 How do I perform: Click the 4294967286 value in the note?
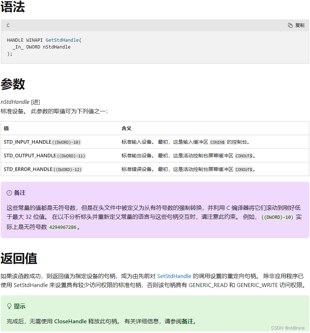click(62, 227)
